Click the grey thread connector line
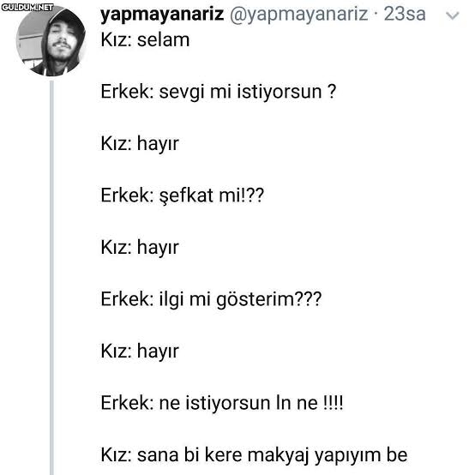 (51, 277)
